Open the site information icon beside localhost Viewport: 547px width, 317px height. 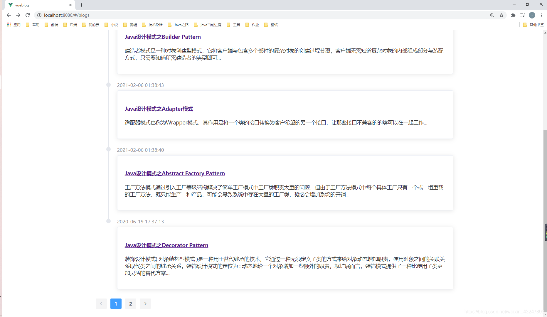(x=39, y=15)
